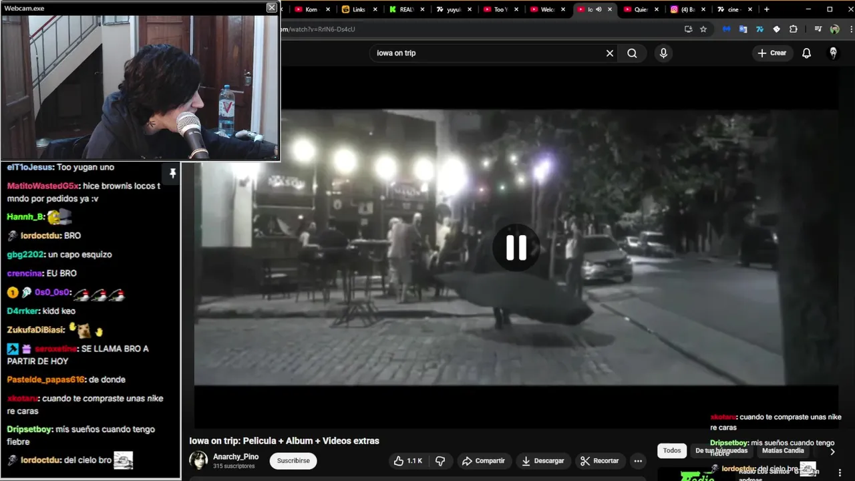The image size is (855, 481).
Task: Clip the video with Recortar
Action: [600, 461]
